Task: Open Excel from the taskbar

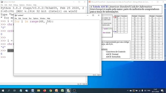Action: [62, 91]
